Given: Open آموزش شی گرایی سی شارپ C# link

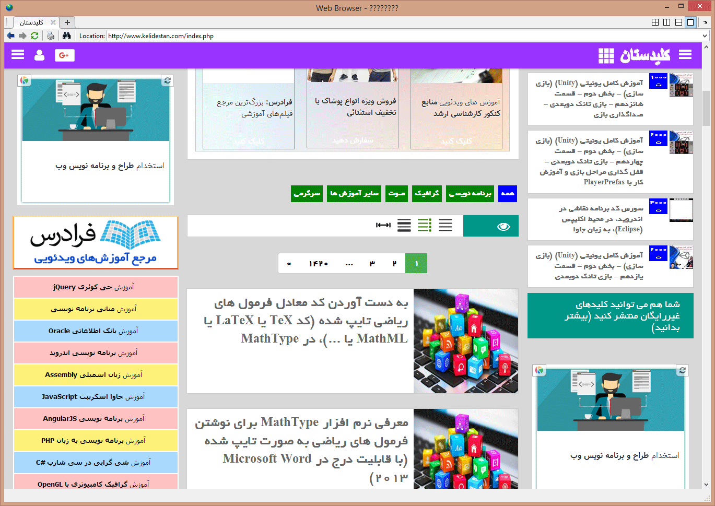Looking at the screenshot, I should coord(96,463).
